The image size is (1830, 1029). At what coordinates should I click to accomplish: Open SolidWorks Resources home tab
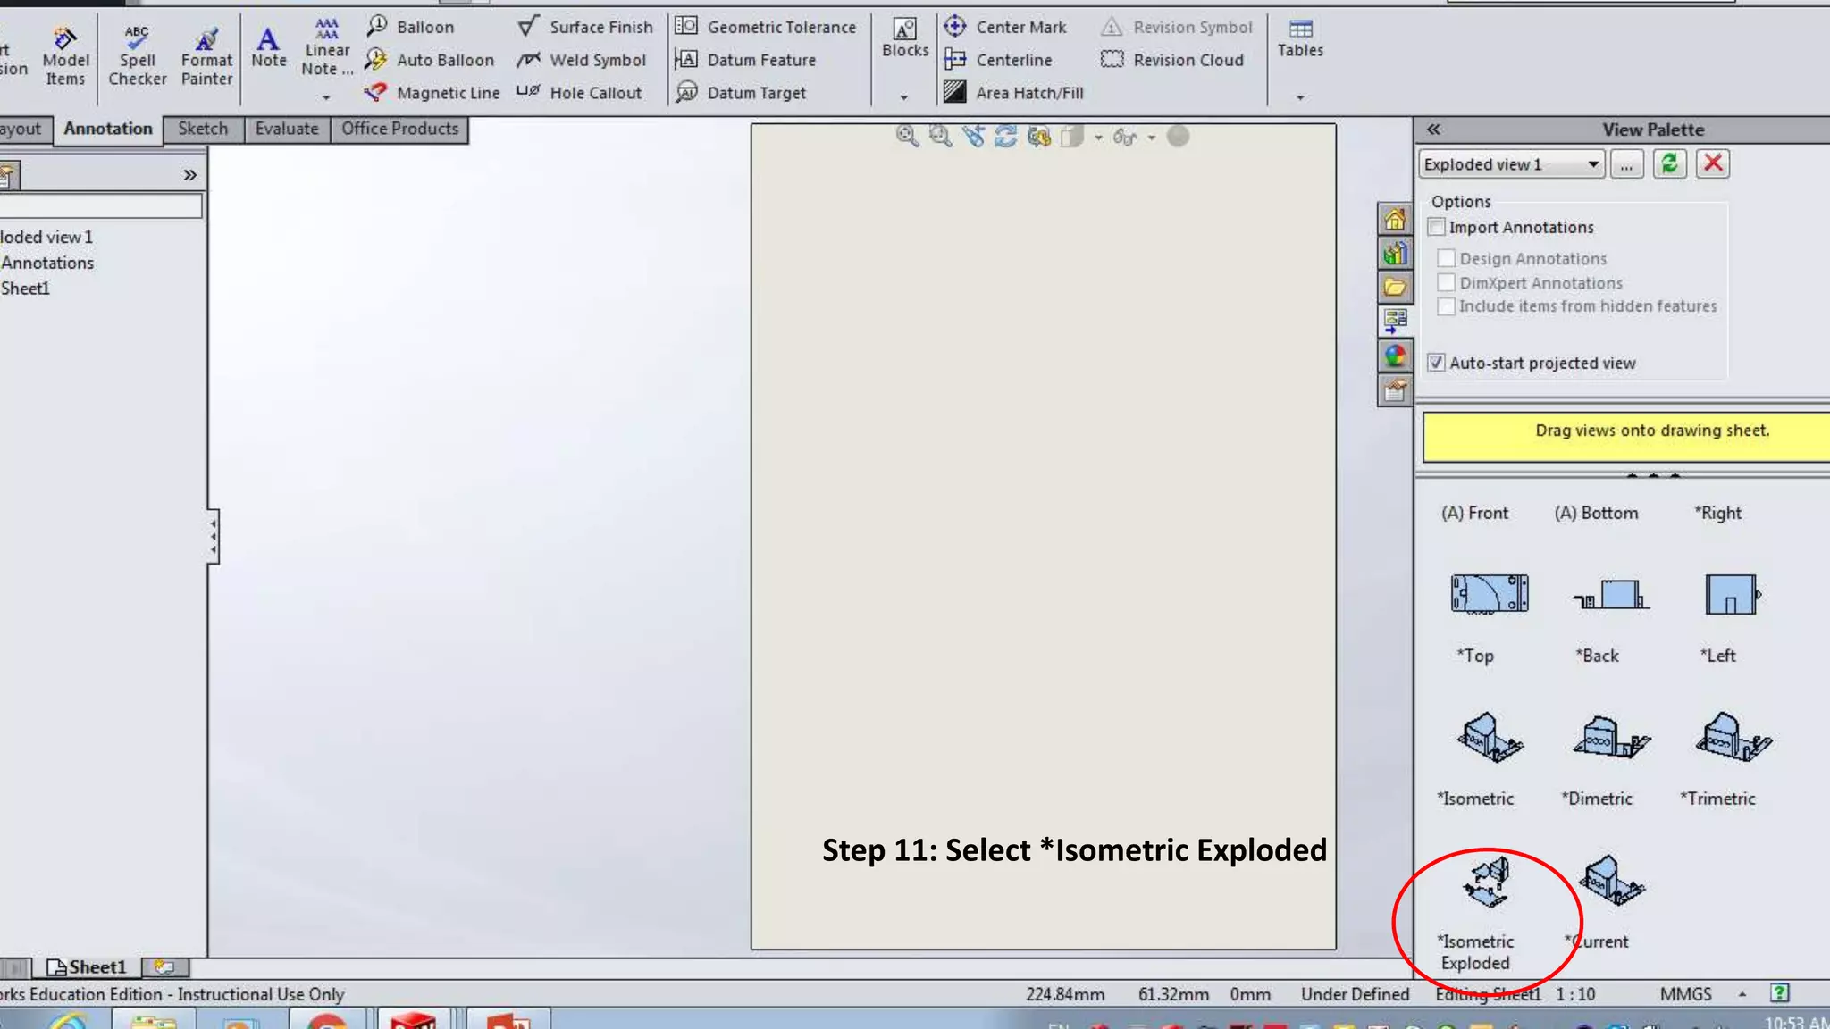1395,219
